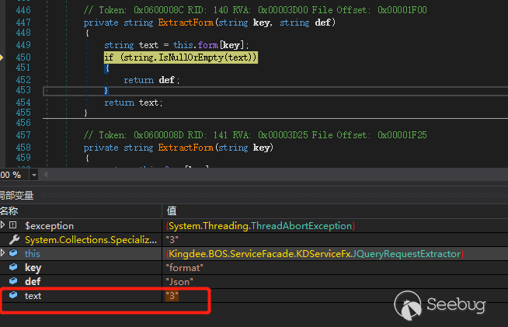This screenshot has height=327, width=508.
Task: Click line number 458 in gutter
Action: (23, 148)
